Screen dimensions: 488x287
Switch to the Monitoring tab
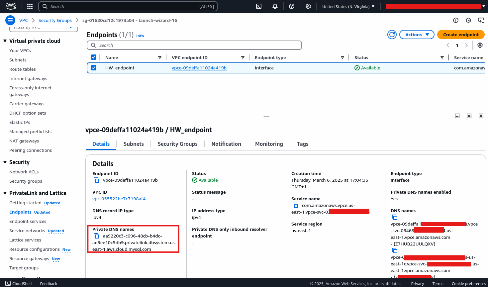coord(269,144)
